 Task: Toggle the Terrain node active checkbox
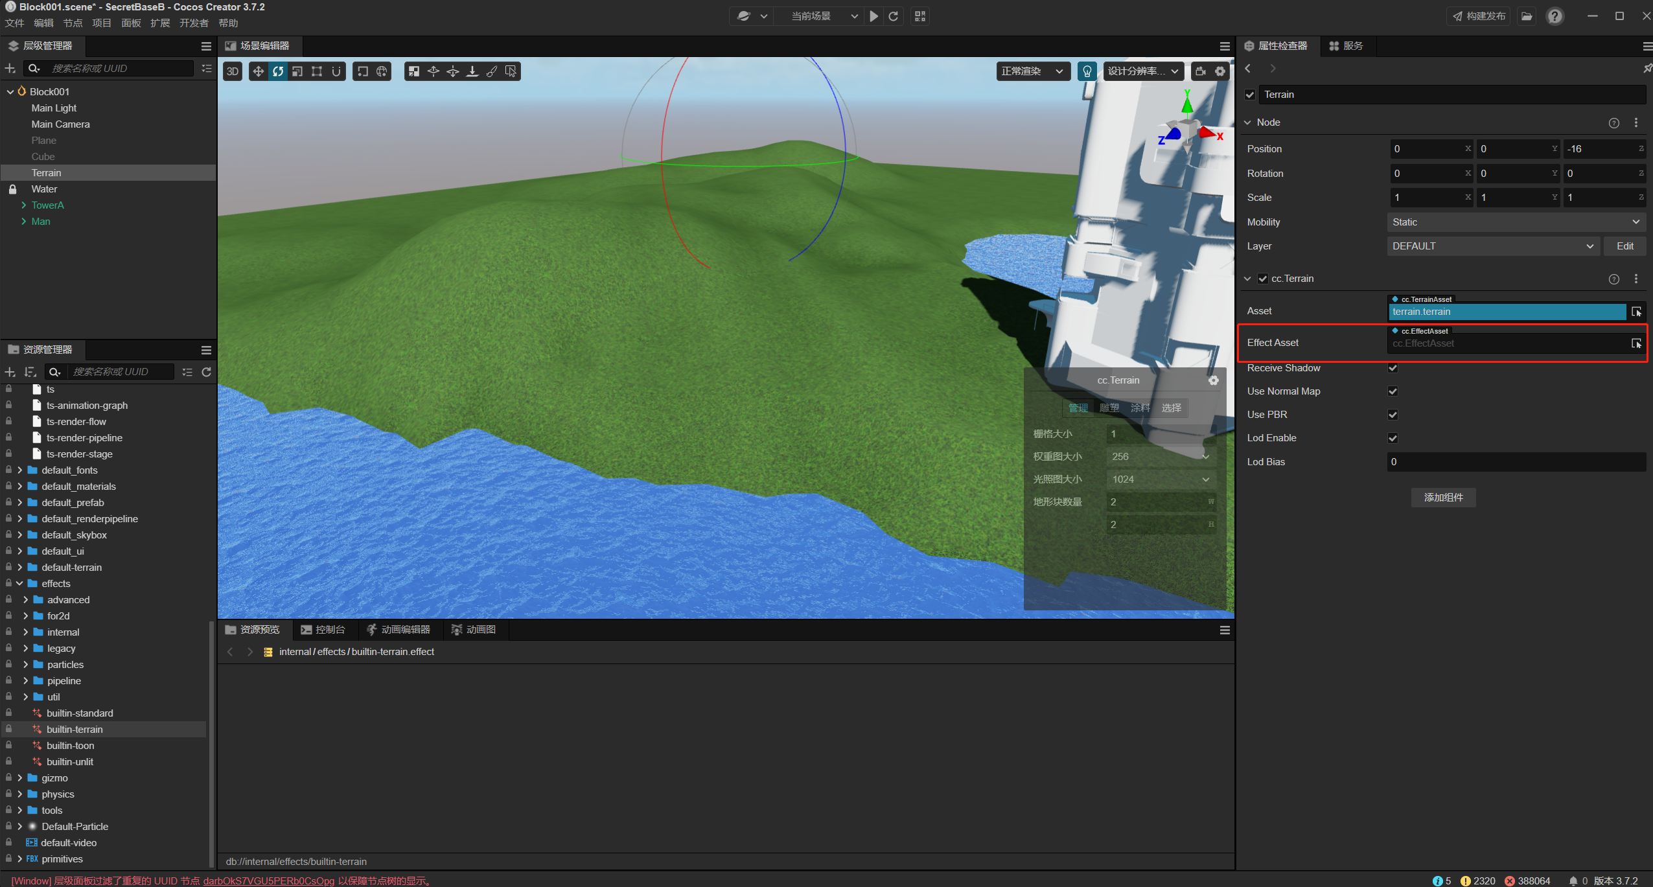1250,95
